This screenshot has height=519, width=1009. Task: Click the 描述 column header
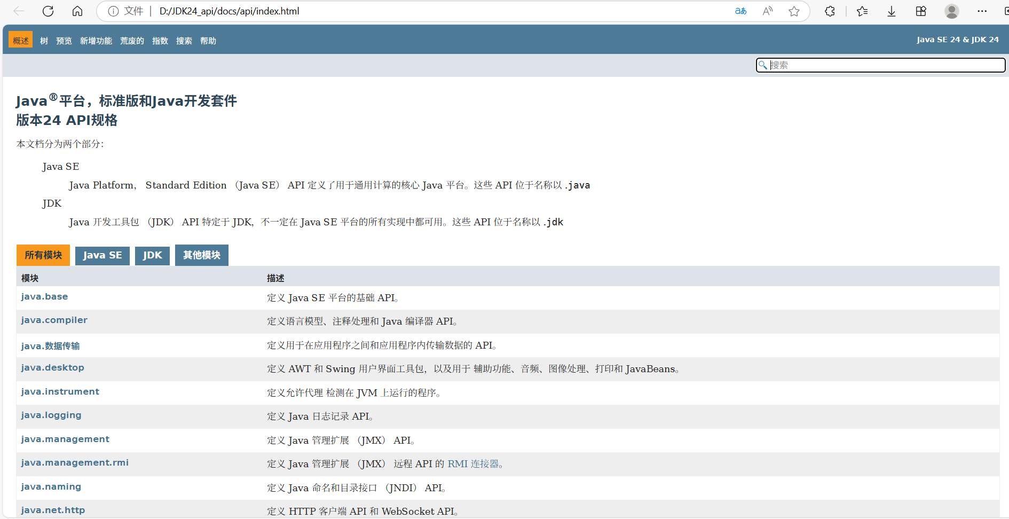tap(275, 278)
